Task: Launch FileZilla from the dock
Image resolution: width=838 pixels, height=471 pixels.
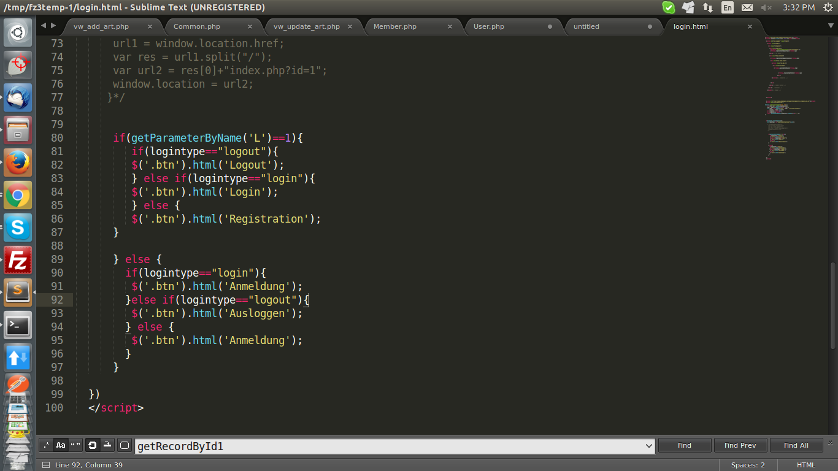Action: point(18,260)
